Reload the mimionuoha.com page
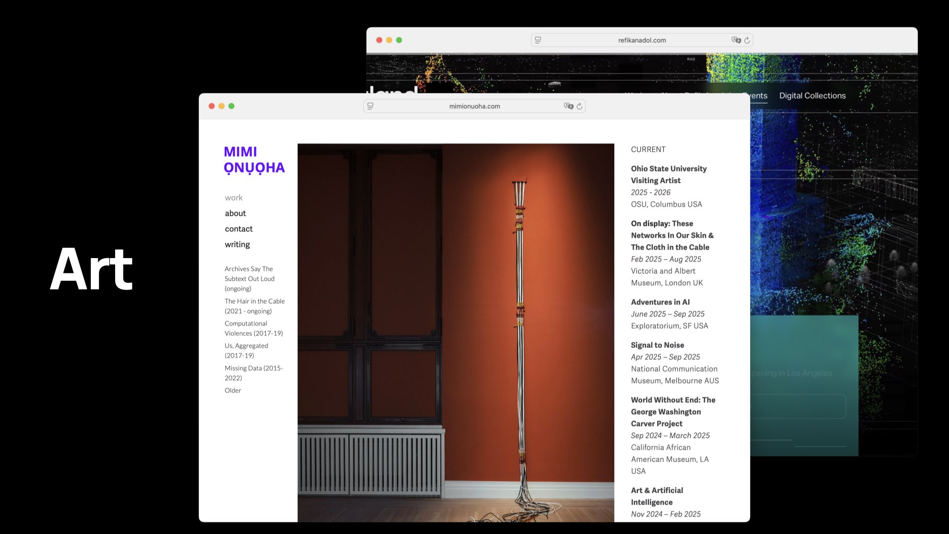Image resolution: width=949 pixels, height=534 pixels. [579, 106]
